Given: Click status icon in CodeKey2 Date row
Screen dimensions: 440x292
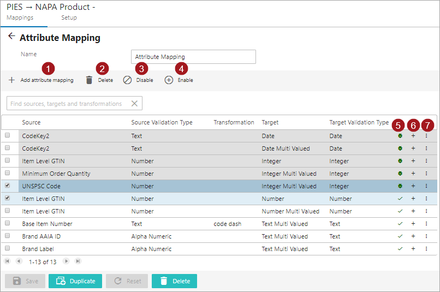Looking at the screenshot, I should tap(400, 136).
